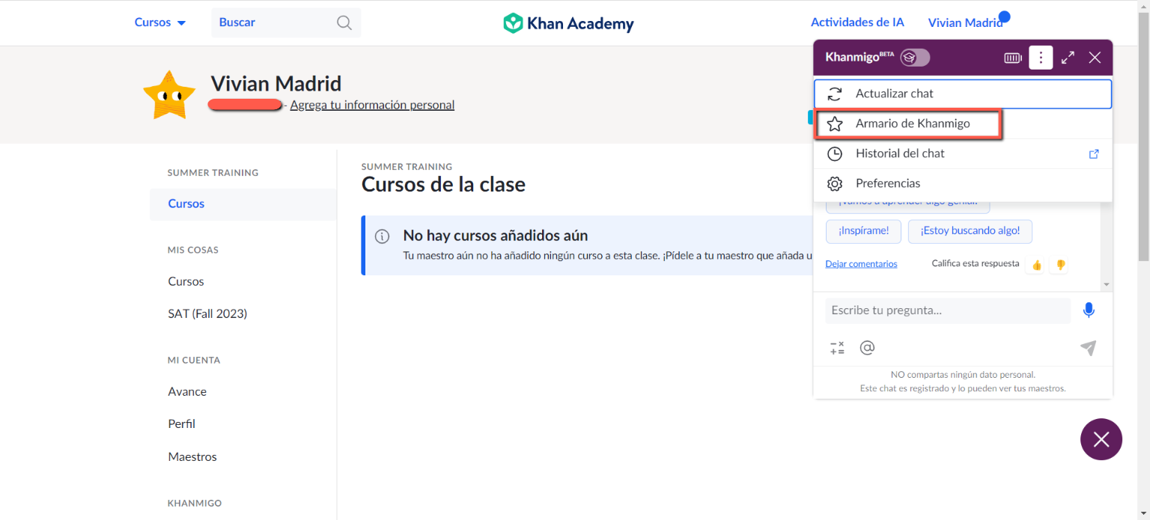
Task: Rate the response with thumbs up
Action: [1037, 265]
